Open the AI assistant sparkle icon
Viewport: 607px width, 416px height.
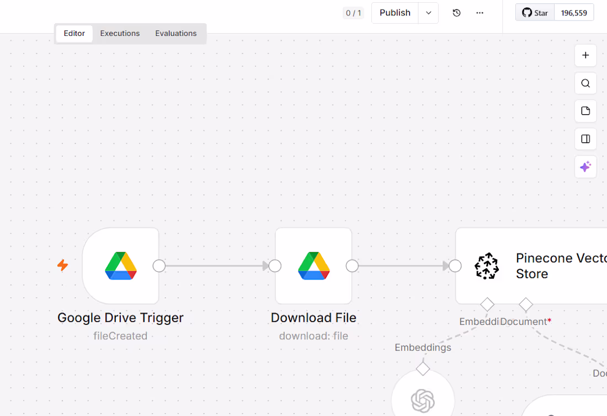pos(585,167)
